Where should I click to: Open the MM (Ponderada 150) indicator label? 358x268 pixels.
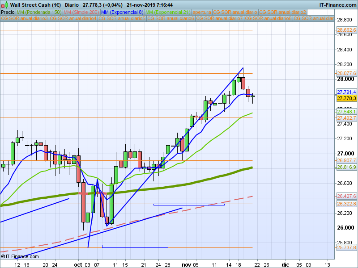click(39, 13)
